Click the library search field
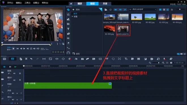This screenshot has width=187, height=105. pyautogui.click(x=143, y=9)
